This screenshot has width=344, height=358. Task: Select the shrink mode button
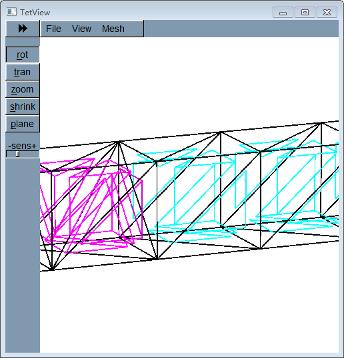tap(23, 106)
